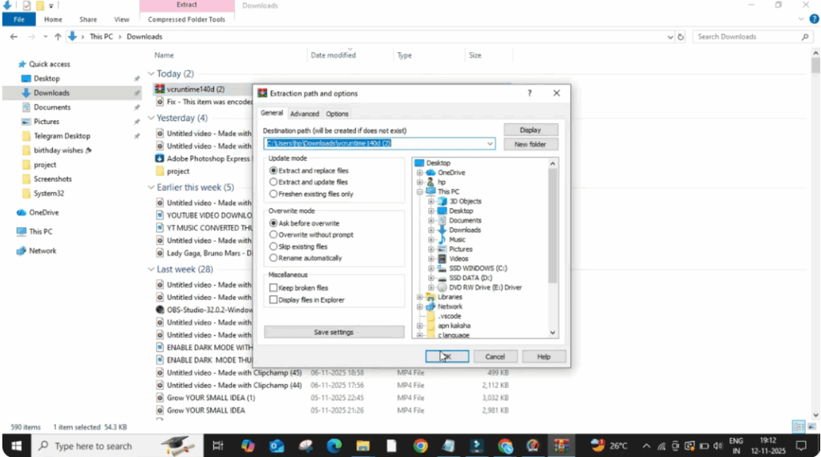This screenshot has height=457, width=821.
Task: Open the Options tab in extraction dialog
Action: (x=337, y=114)
